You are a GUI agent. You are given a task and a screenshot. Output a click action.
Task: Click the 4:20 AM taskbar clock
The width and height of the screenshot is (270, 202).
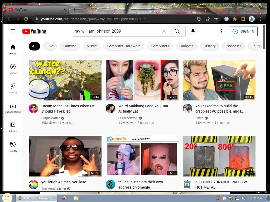[x=256, y=198]
